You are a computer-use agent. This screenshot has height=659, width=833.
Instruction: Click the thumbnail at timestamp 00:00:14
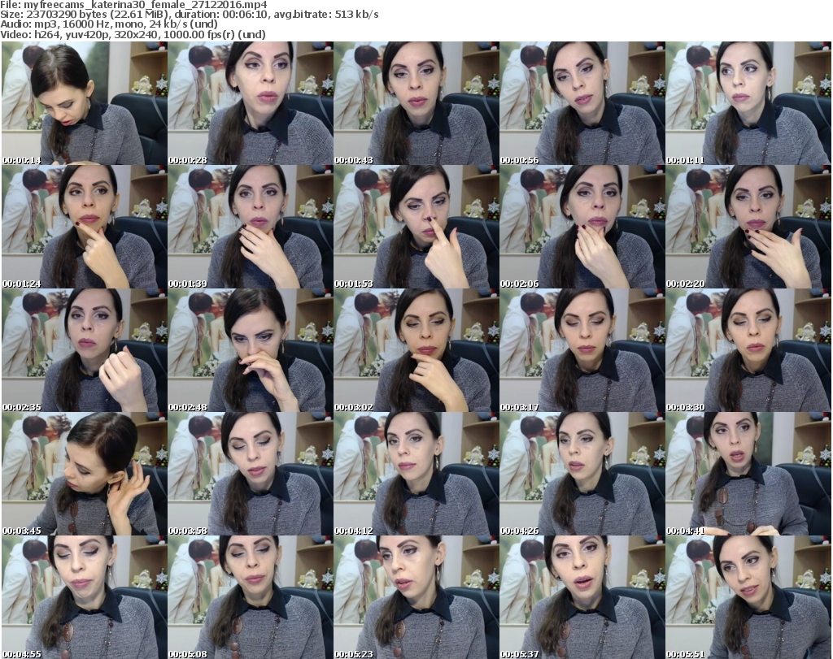84,103
